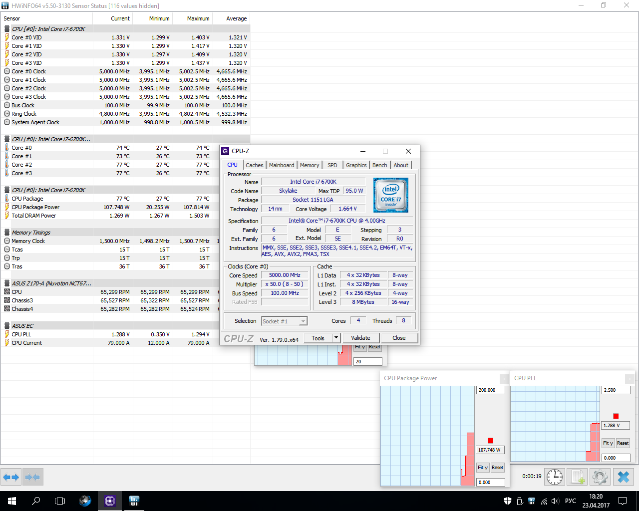
Task: Click the 0.000 minimum field in CPU Package Power graph
Action: click(x=491, y=483)
